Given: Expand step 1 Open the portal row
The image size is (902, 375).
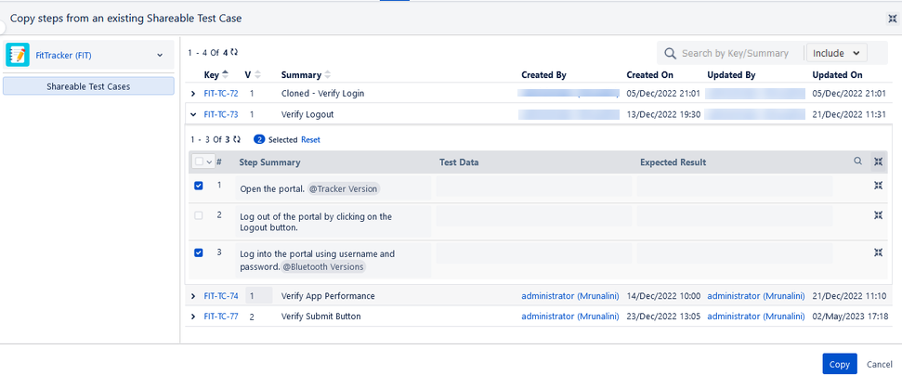Looking at the screenshot, I should [x=878, y=186].
